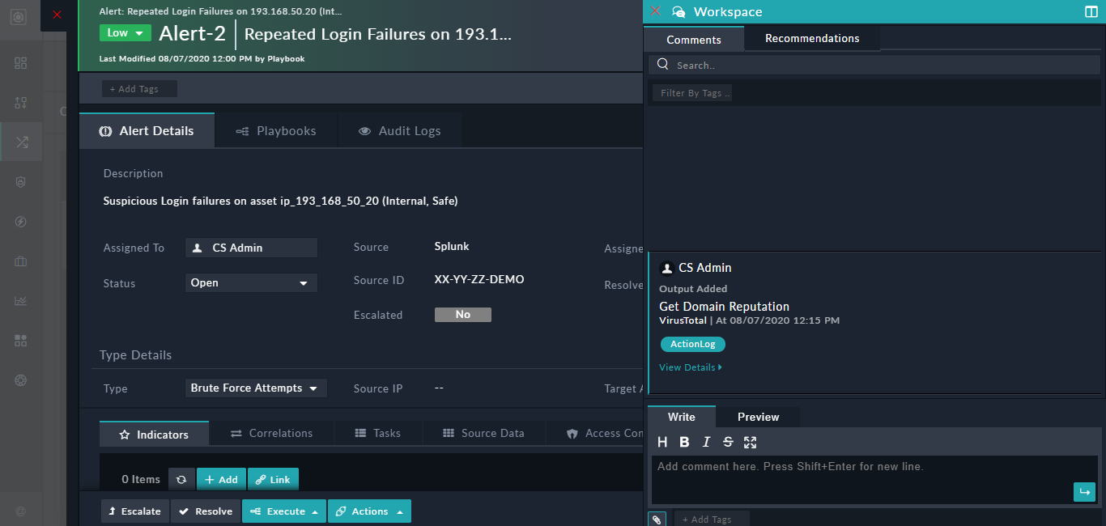Apply strikethrough formatting in comment toolbar
The image size is (1106, 526).
(727, 442)
